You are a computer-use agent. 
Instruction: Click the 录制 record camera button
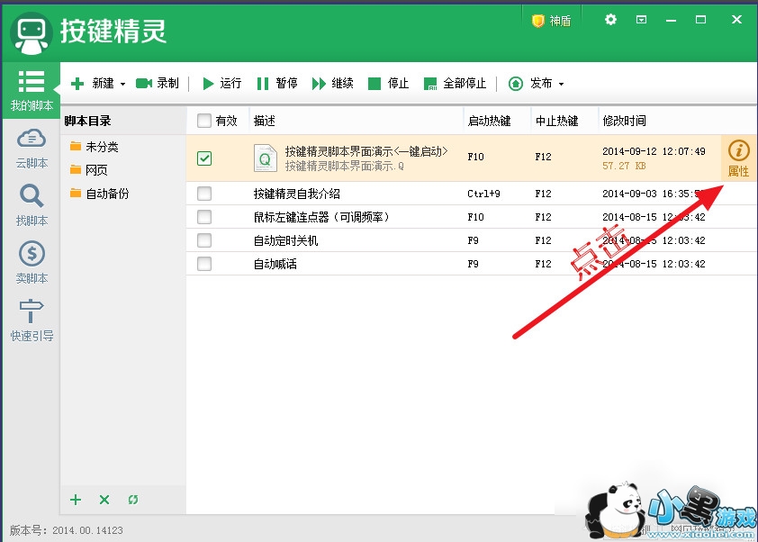[x=157, y=84]
